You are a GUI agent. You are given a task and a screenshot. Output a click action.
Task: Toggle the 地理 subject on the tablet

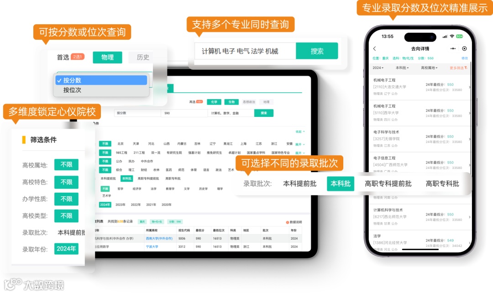tap(266, 102)
